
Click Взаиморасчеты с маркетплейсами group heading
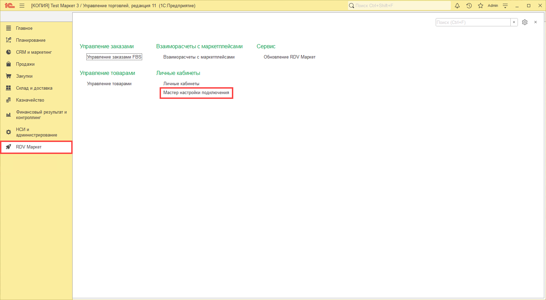pyautogui.click(x=199, y=46)
